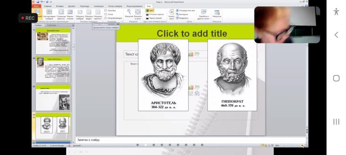
Task: Tap the phone accessibility icon
Action: tap(336, 11)
